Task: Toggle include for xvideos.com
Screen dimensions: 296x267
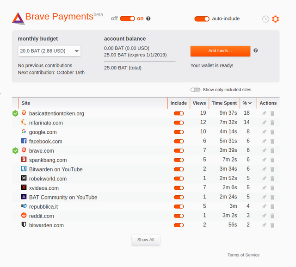Action: pos(179,188)
